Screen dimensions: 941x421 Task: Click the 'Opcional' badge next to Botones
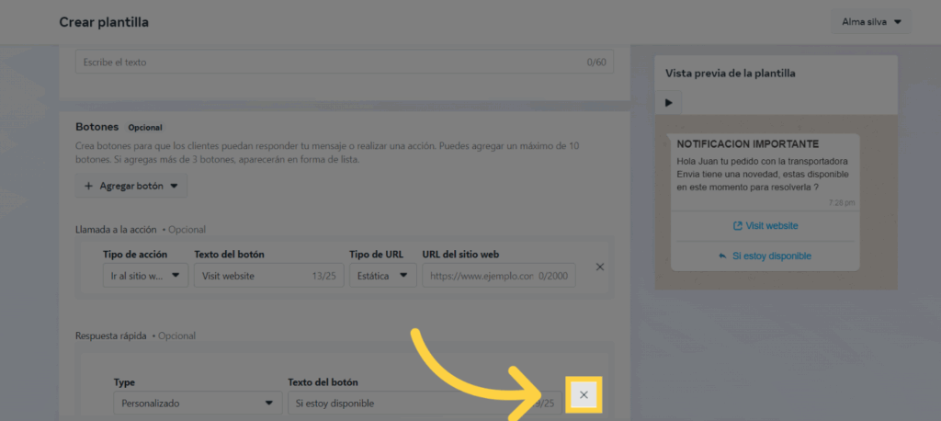click(145, 128)
